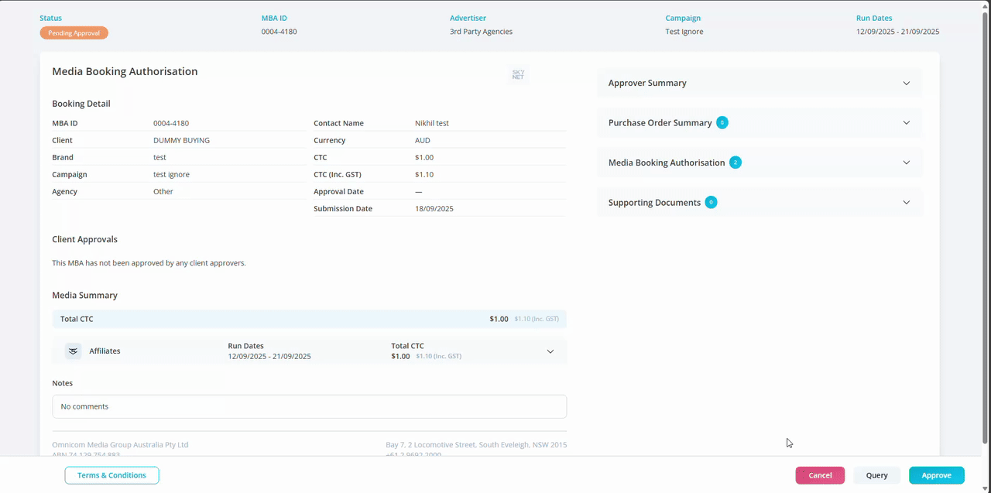Click the page vertical scrollbar

(x=985, y=232)
